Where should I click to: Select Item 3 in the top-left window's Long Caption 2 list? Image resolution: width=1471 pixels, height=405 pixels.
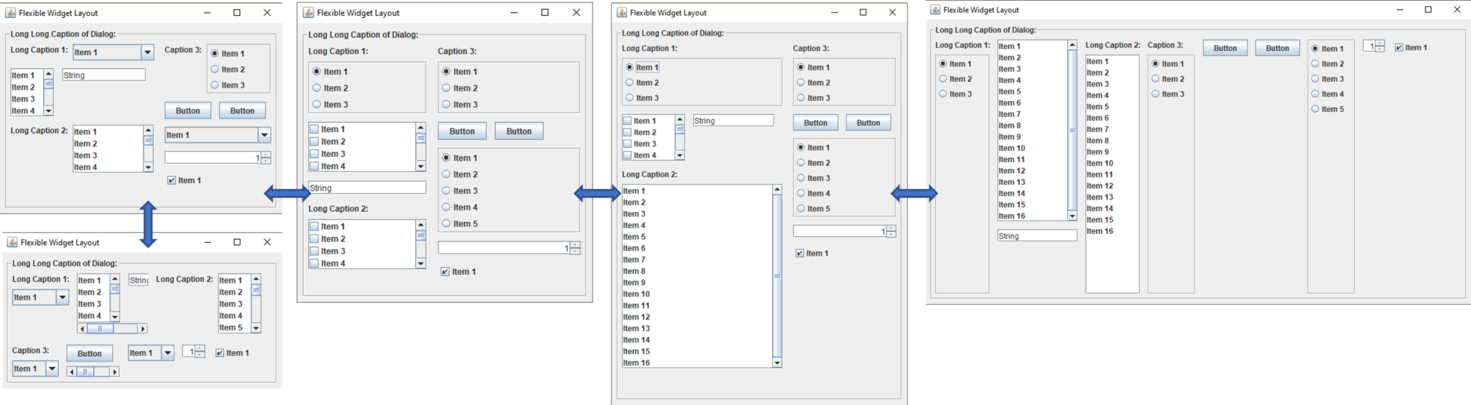[108, 155]
